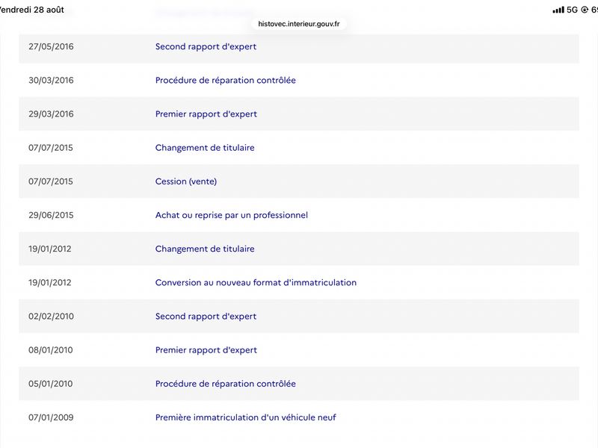Tap the cellular signal bars icon
Viewport: 598px width, 448px height.
[558, 10]
